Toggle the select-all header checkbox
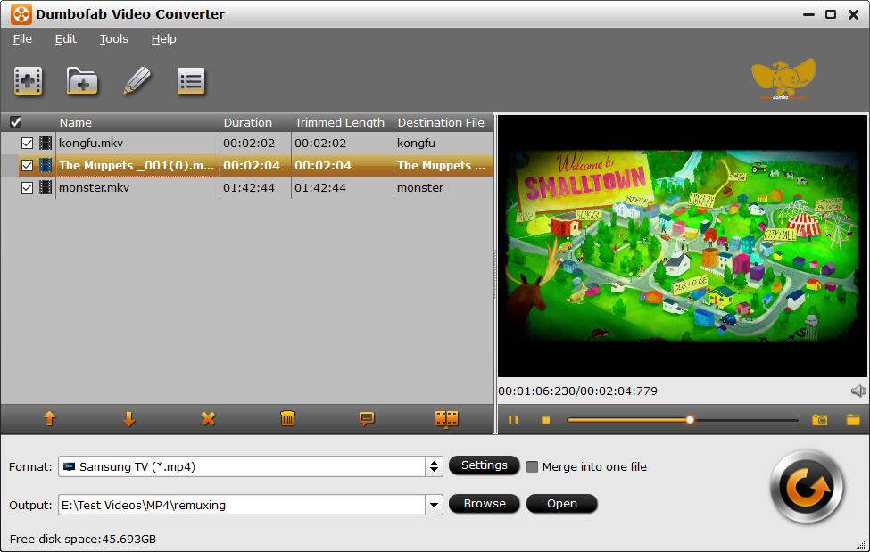The width and height of the screenshot is (870, 552). pyautogui.click(x=15, y=122)
